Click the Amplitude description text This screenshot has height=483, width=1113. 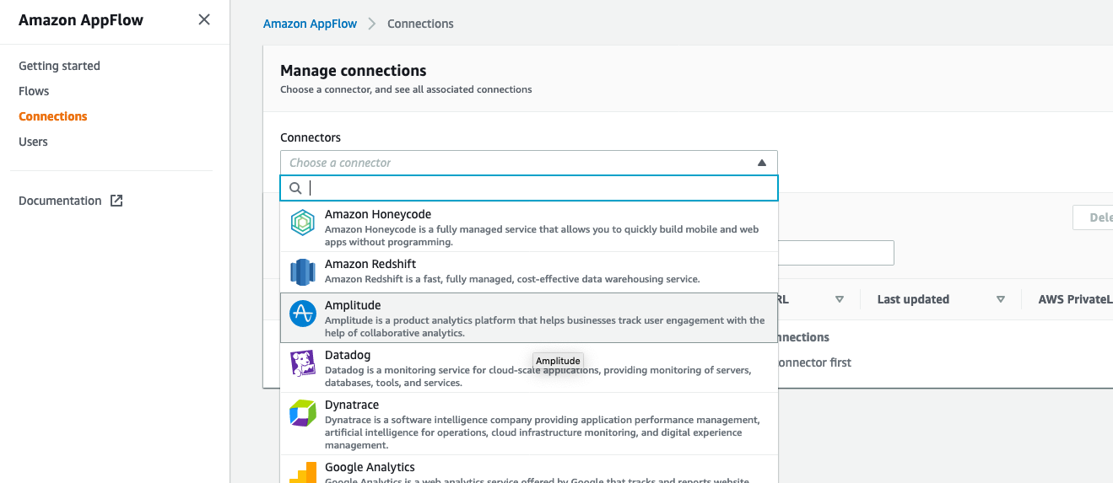point(545,326)
